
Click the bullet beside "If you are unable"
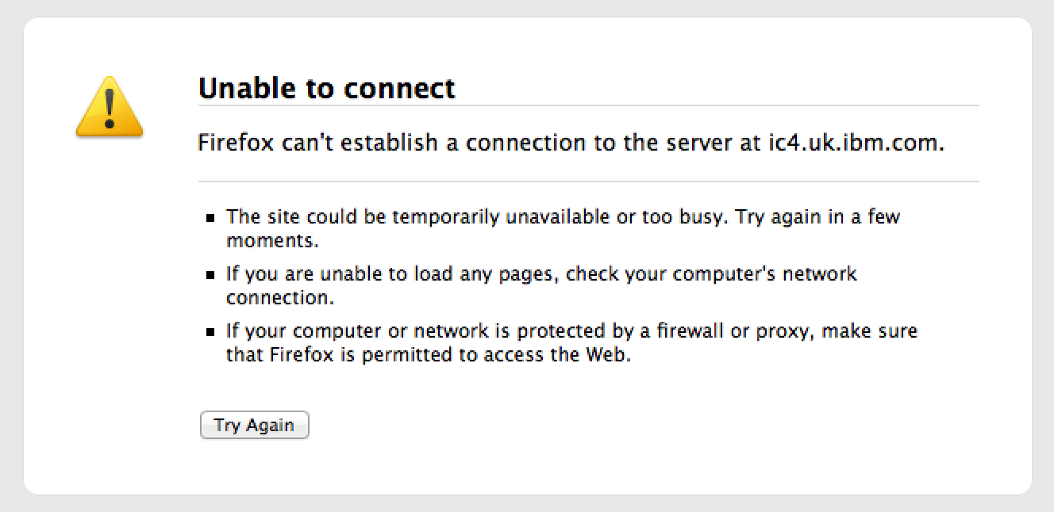[x=210, y=275]
